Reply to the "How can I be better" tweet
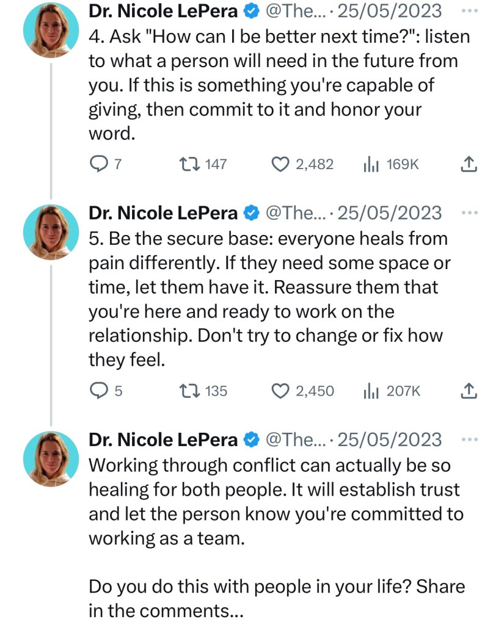Screen dimensions: 504x625 98,164
